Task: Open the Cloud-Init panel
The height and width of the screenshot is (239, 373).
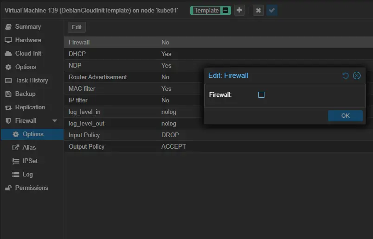Action: click(x=28, y=54)
